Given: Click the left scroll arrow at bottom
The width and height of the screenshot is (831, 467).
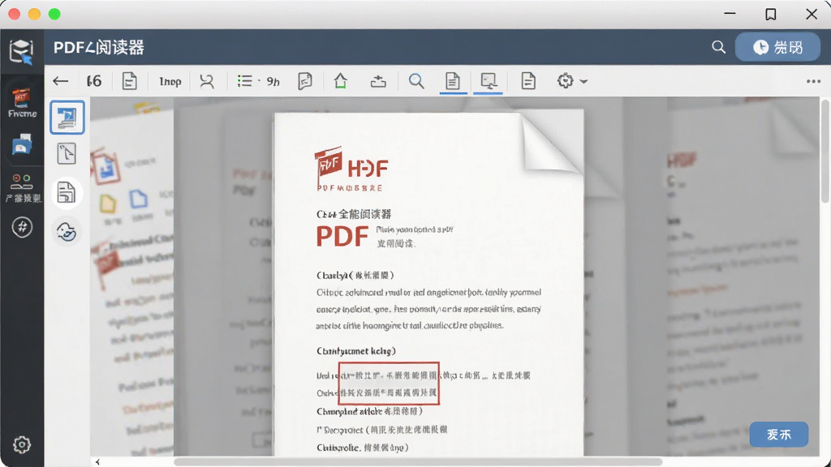Looking at the screenshot, I should tap(97, 462).
